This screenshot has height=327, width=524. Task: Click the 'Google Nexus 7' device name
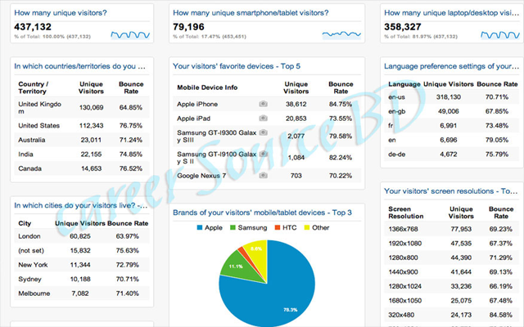click(x=201, y=176)
